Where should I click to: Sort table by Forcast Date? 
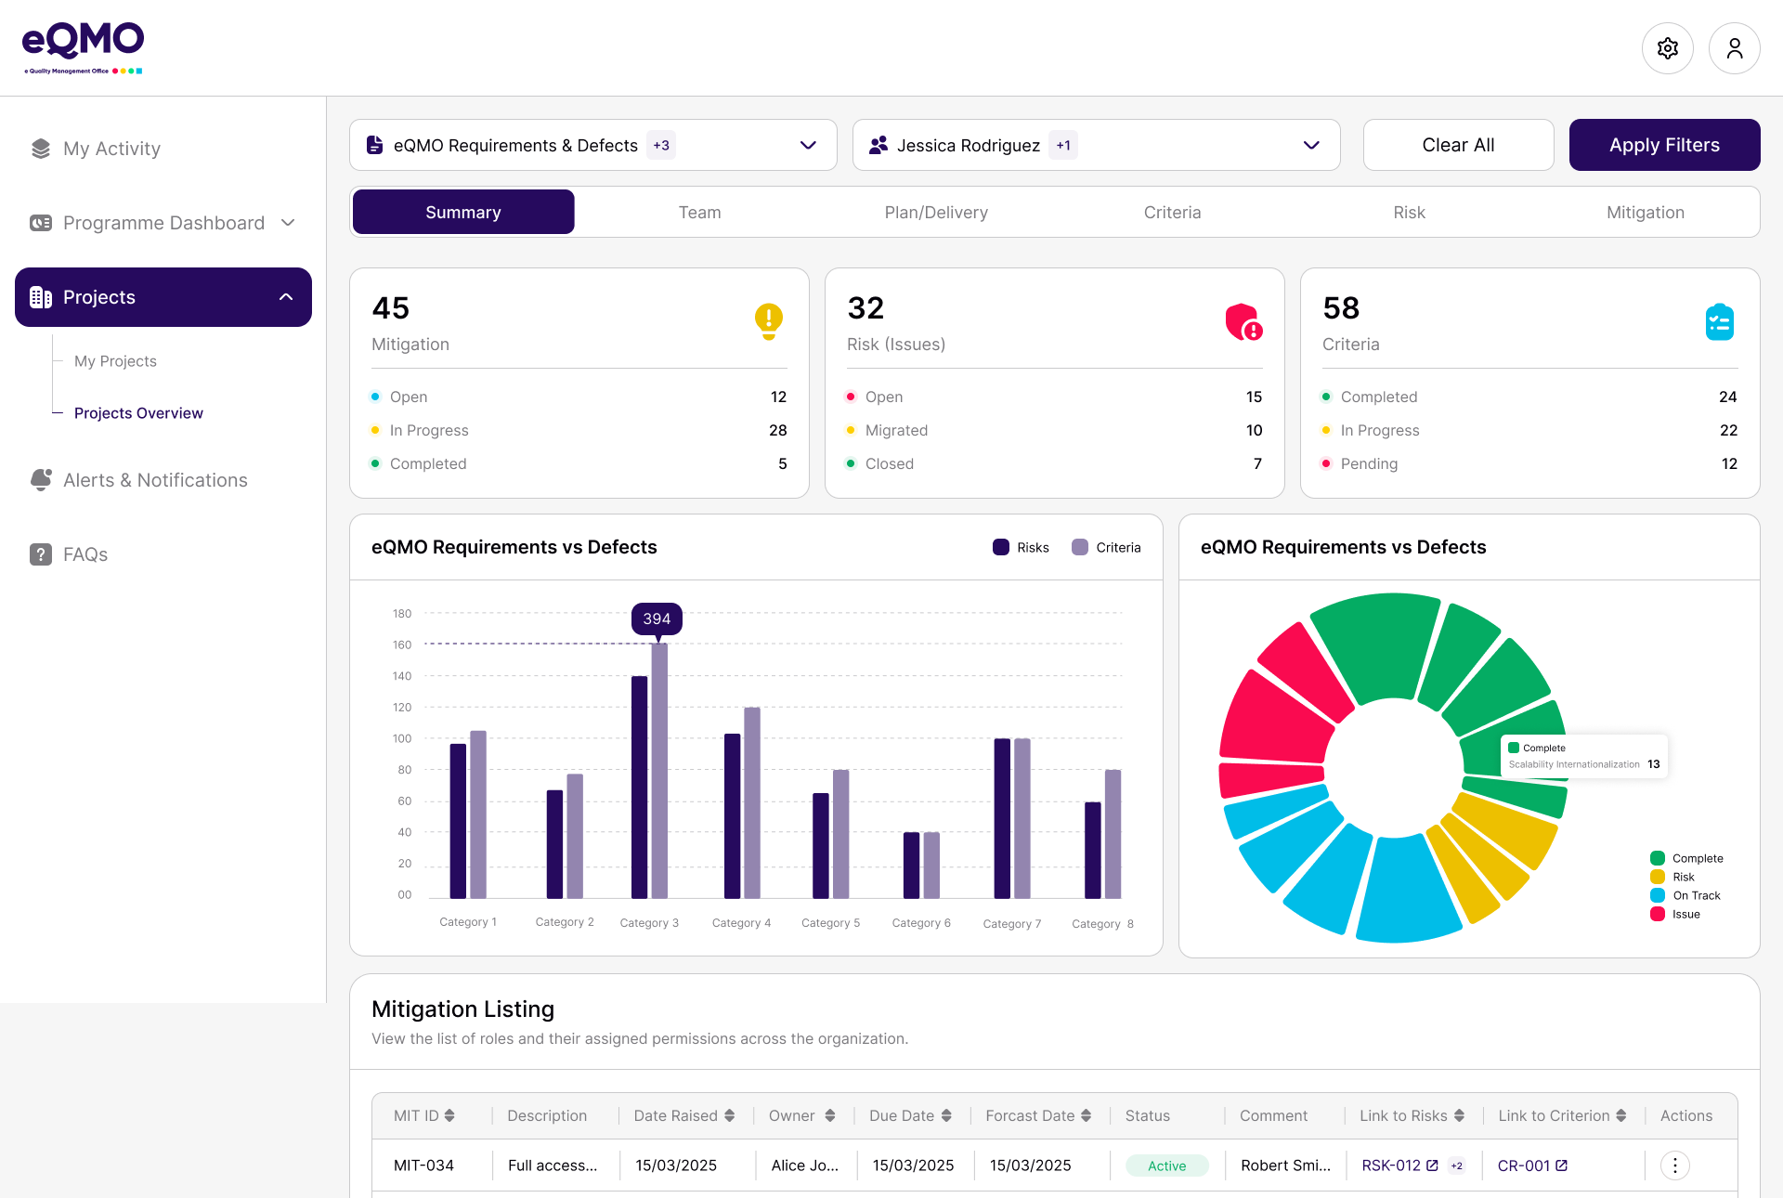click(x=1087, y=1115)
